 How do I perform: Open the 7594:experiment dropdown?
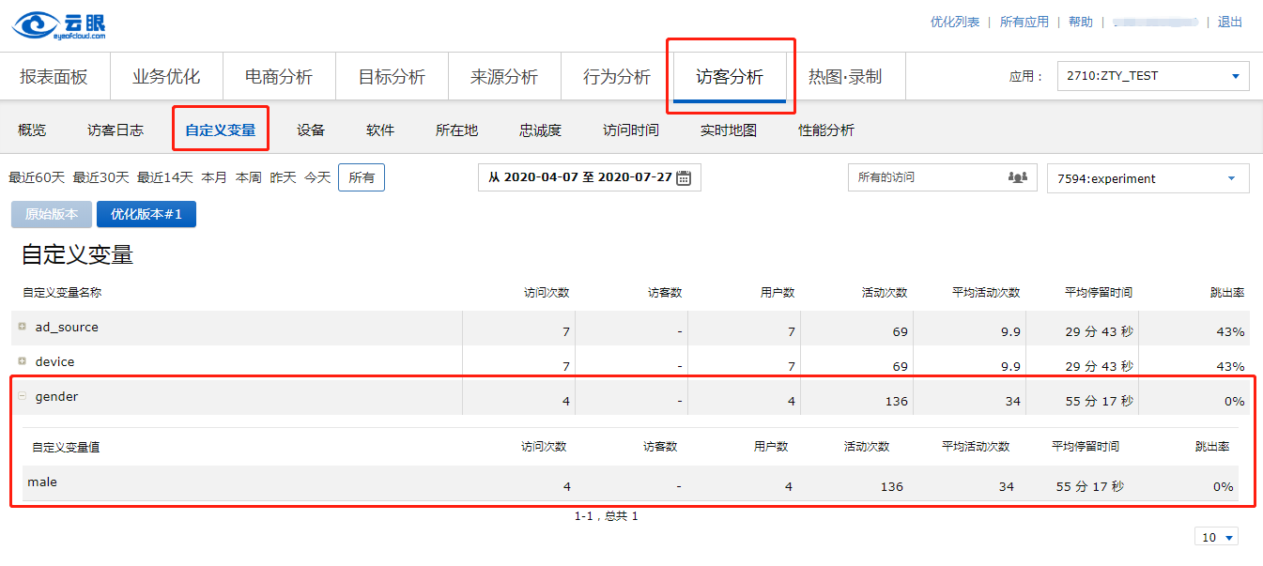(x=1147, y=178)
